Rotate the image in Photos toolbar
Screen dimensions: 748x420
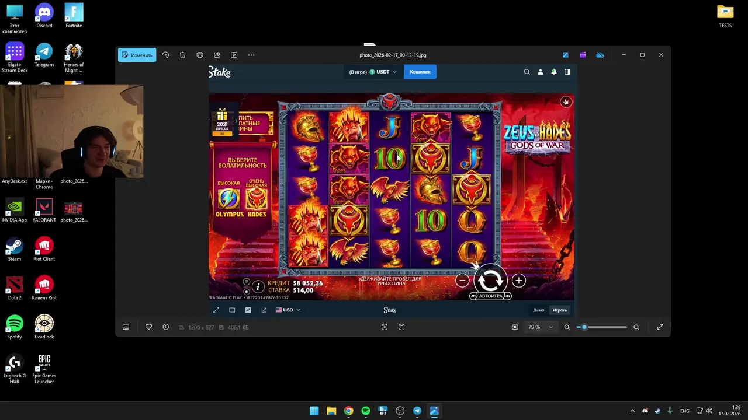[x=165, y=55]
